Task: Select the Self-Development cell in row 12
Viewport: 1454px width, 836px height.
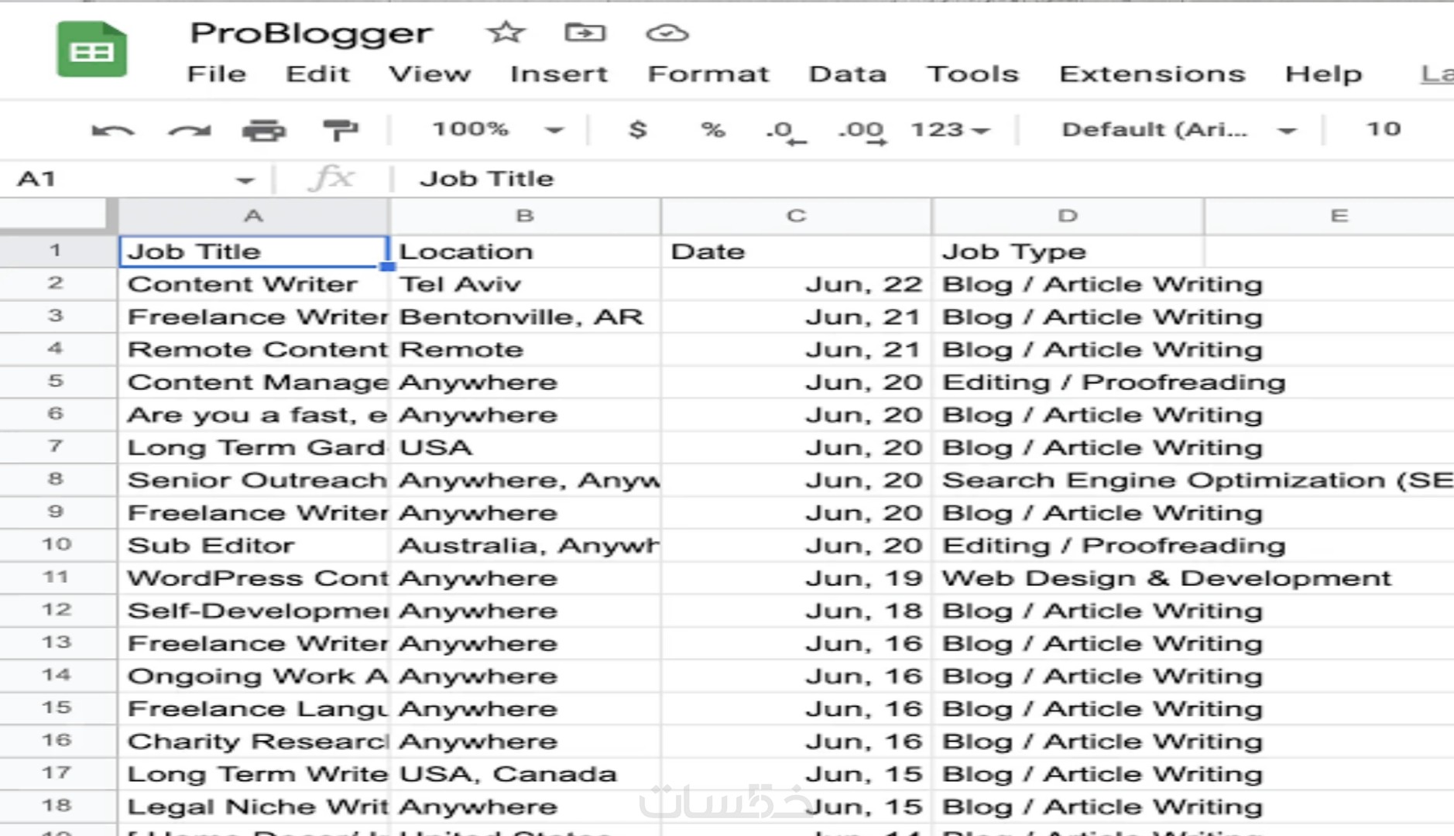Action: (x=253, y=611)
